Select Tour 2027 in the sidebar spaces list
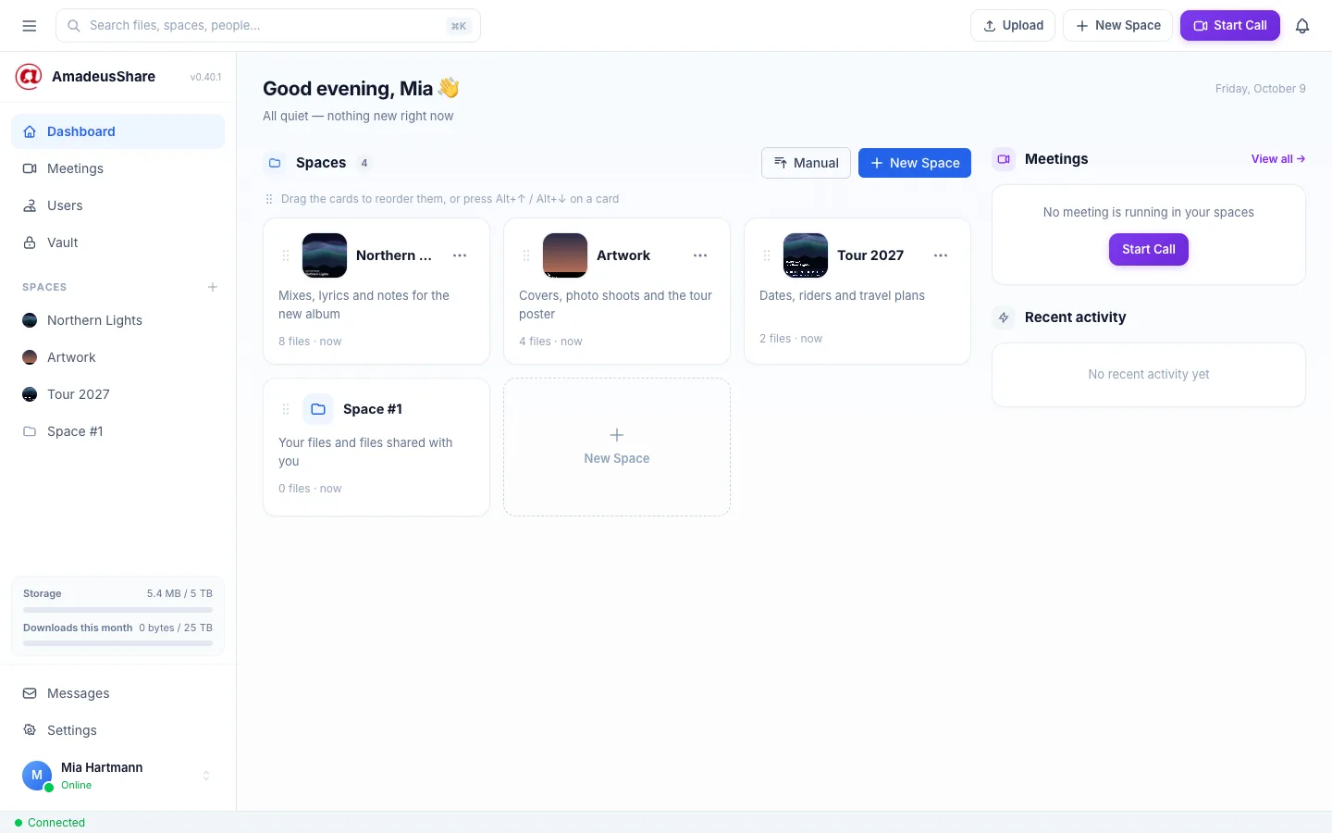Viewport: 1332px width, 833px height. (117, 394)
